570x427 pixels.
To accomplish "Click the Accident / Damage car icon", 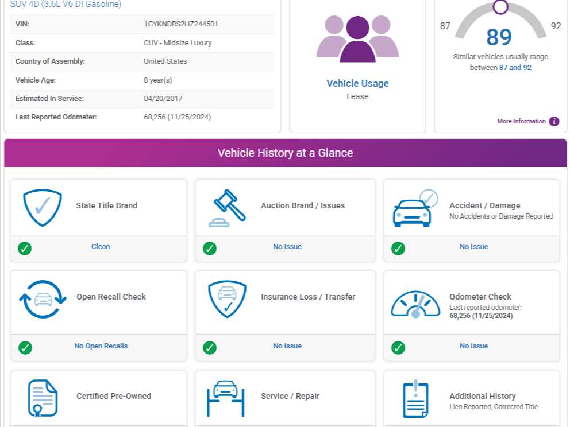I will point(415,208).
